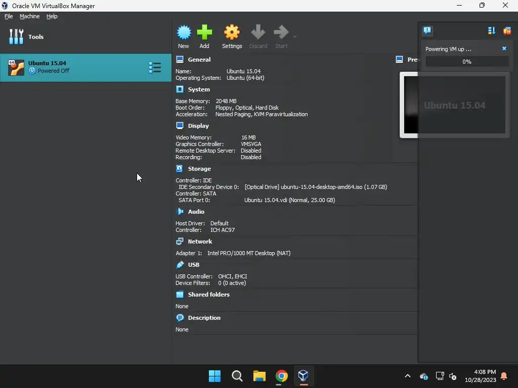Click the Intel PRO/1000 MT Desktop adapter
518x388 pixels.
(x=249, y=253)
